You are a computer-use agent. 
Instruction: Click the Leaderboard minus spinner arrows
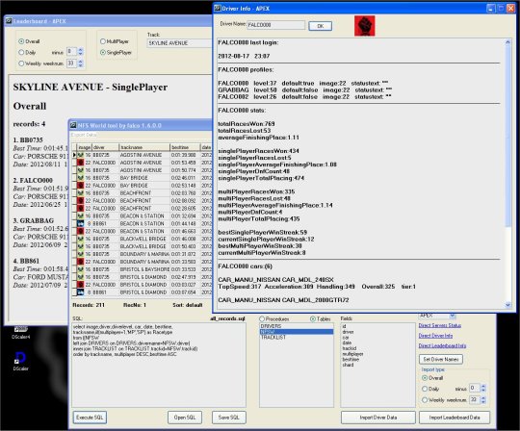pos(80,52)
